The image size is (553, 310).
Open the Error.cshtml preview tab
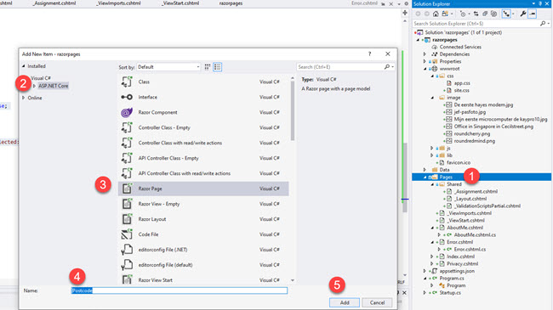point(364,3)
